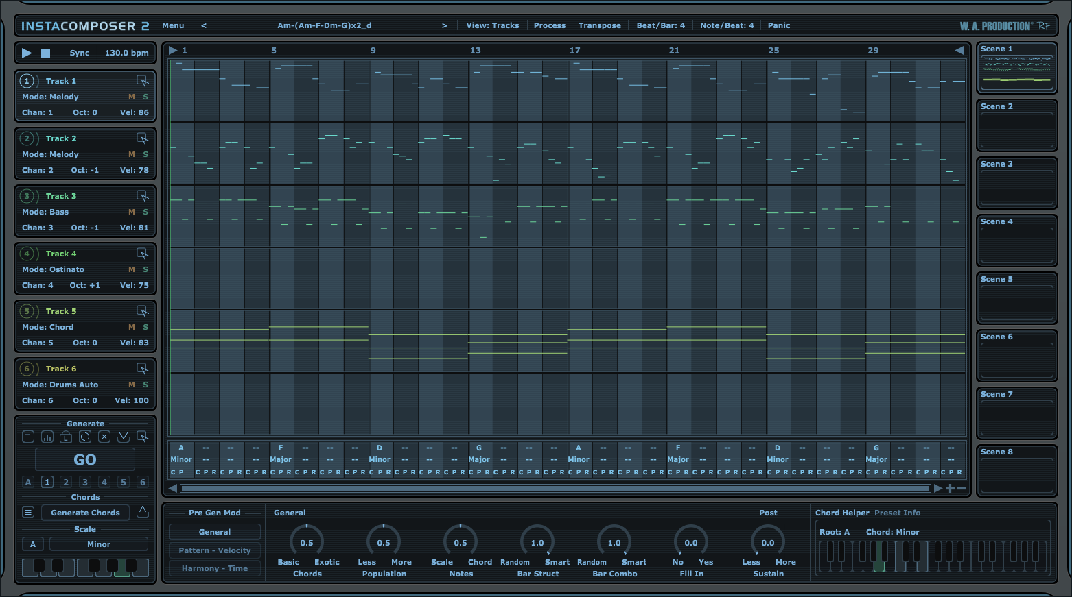Viewport: 1072px width, 597px height.
Task: Click the X clear icon in the Generate panel
Action: point(104,437)
